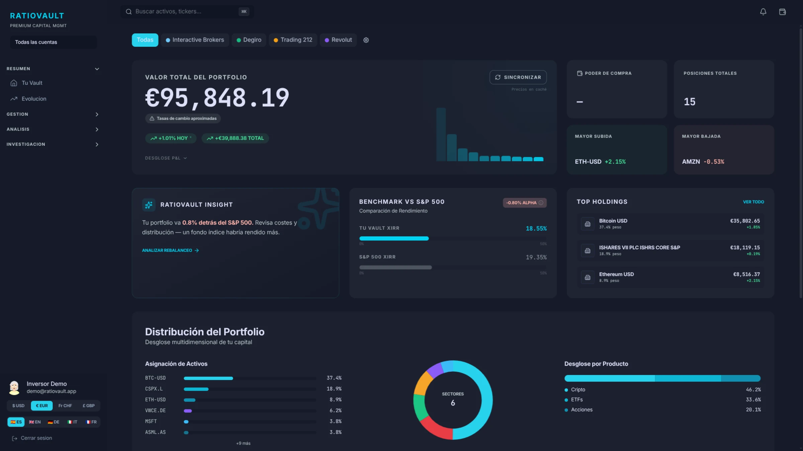This screenshot has width=803, height=451.
Task: Click the Evolucion trend icon
Action: tap(14, 99)
